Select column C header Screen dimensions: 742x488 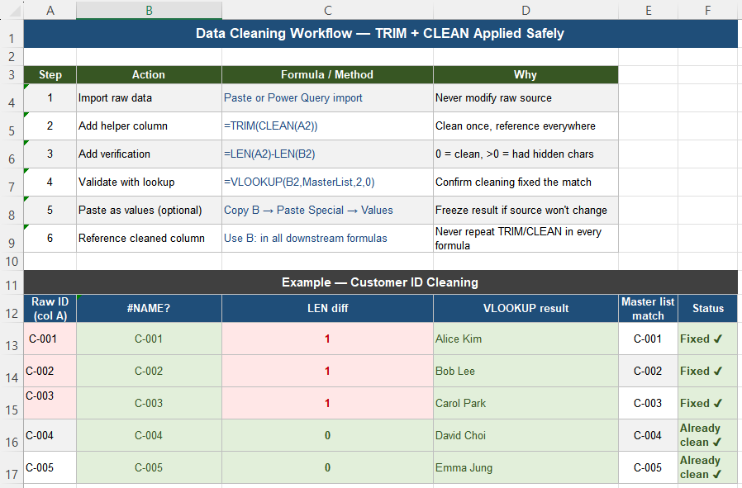(327, 10)
